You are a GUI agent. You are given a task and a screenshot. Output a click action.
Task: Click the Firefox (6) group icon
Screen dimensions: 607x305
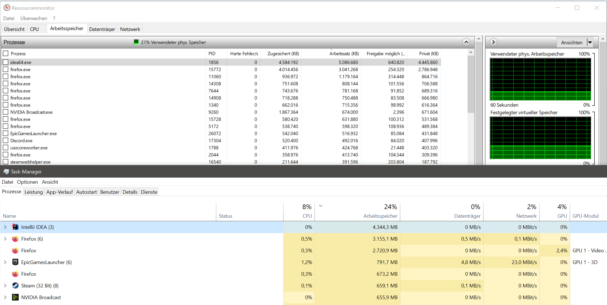(x=15, y=239)
